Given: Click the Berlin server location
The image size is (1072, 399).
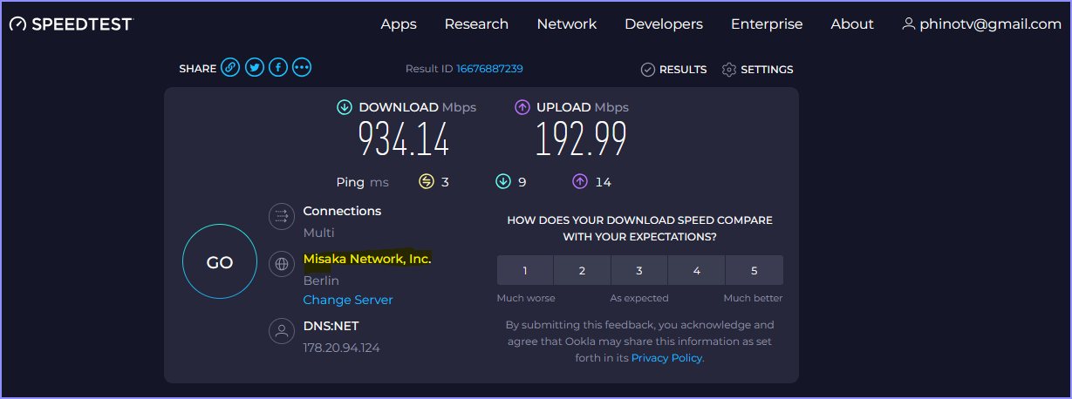Looking at the screenshot, I should (x=321, y=281).
